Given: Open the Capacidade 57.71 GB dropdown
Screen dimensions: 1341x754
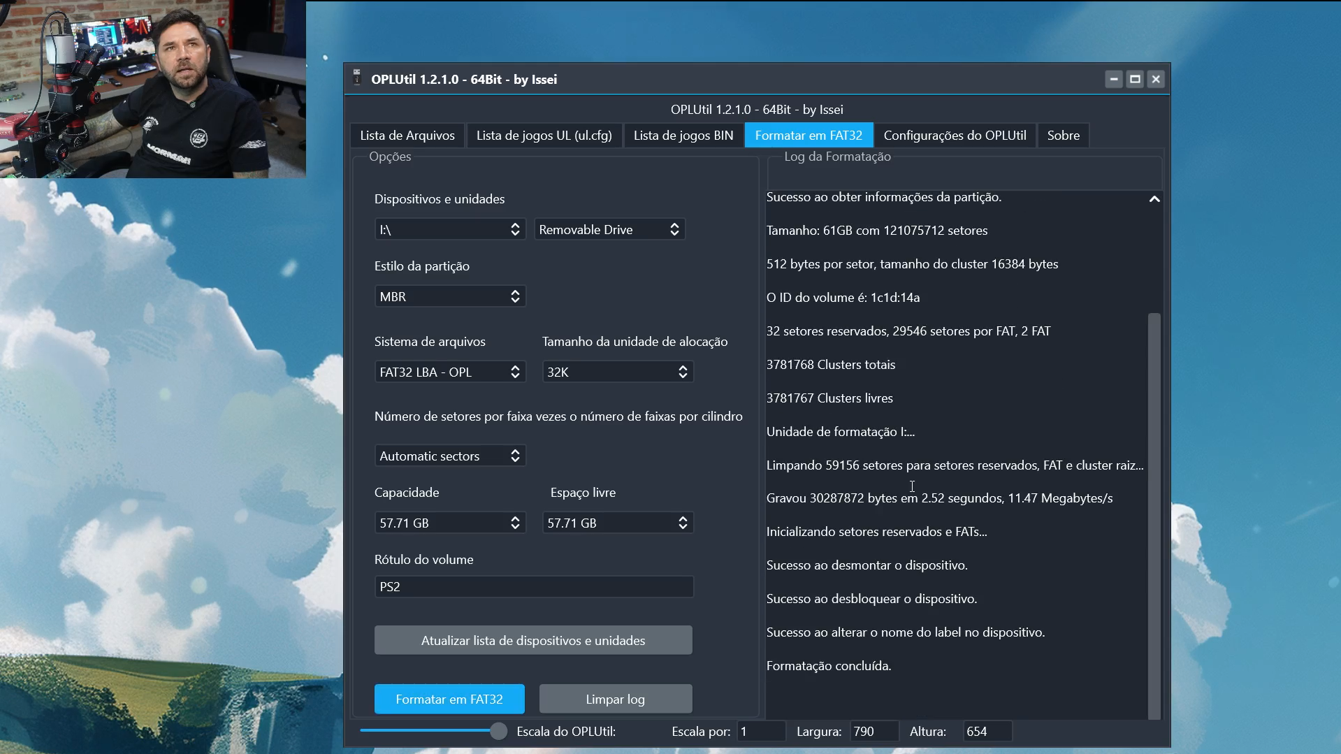Looking at the screenshot, I should click(x=450, y=523).
